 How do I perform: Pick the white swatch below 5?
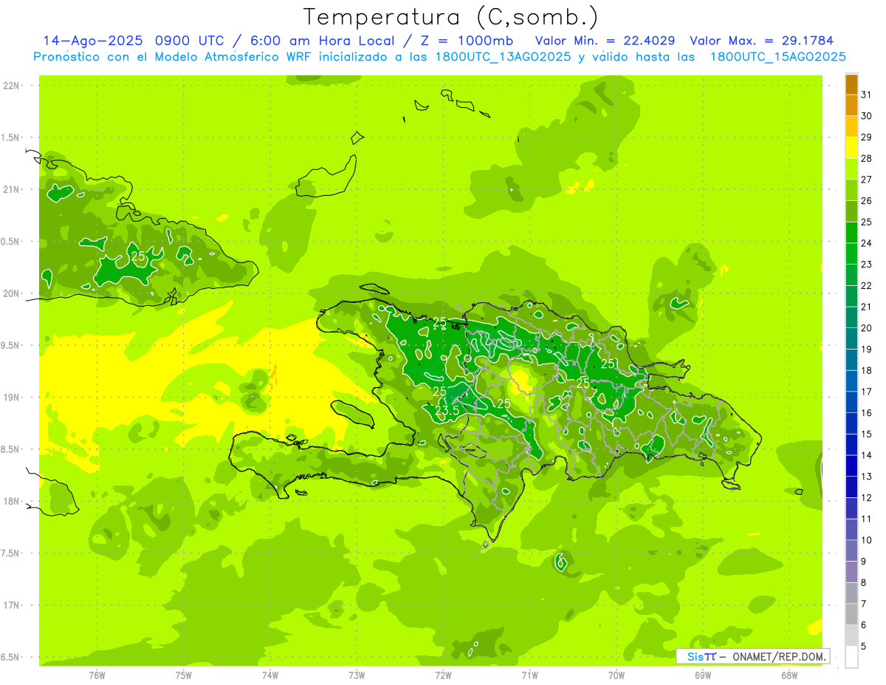click(x=851, y=657)
